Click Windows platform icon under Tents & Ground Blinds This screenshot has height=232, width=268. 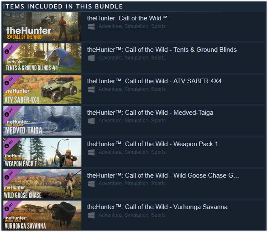point(91,58)
